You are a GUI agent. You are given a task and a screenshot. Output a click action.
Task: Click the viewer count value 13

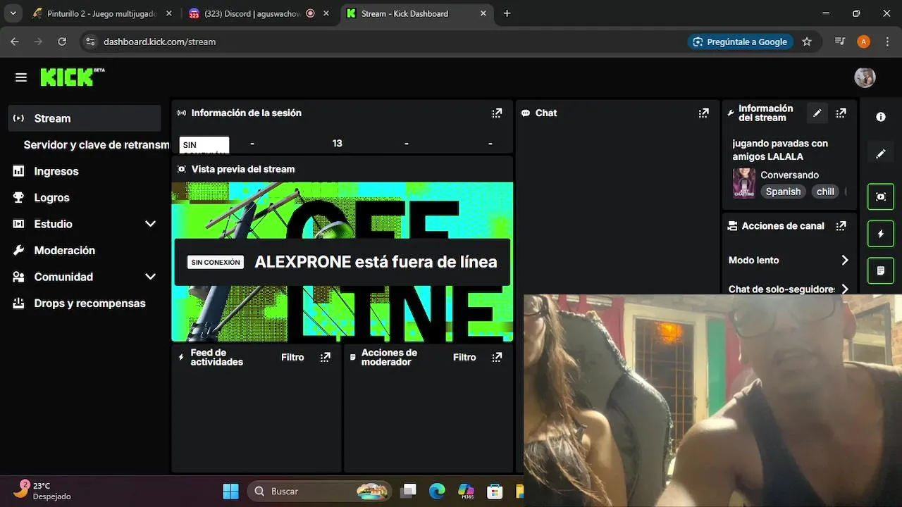[x=337, y=143]
